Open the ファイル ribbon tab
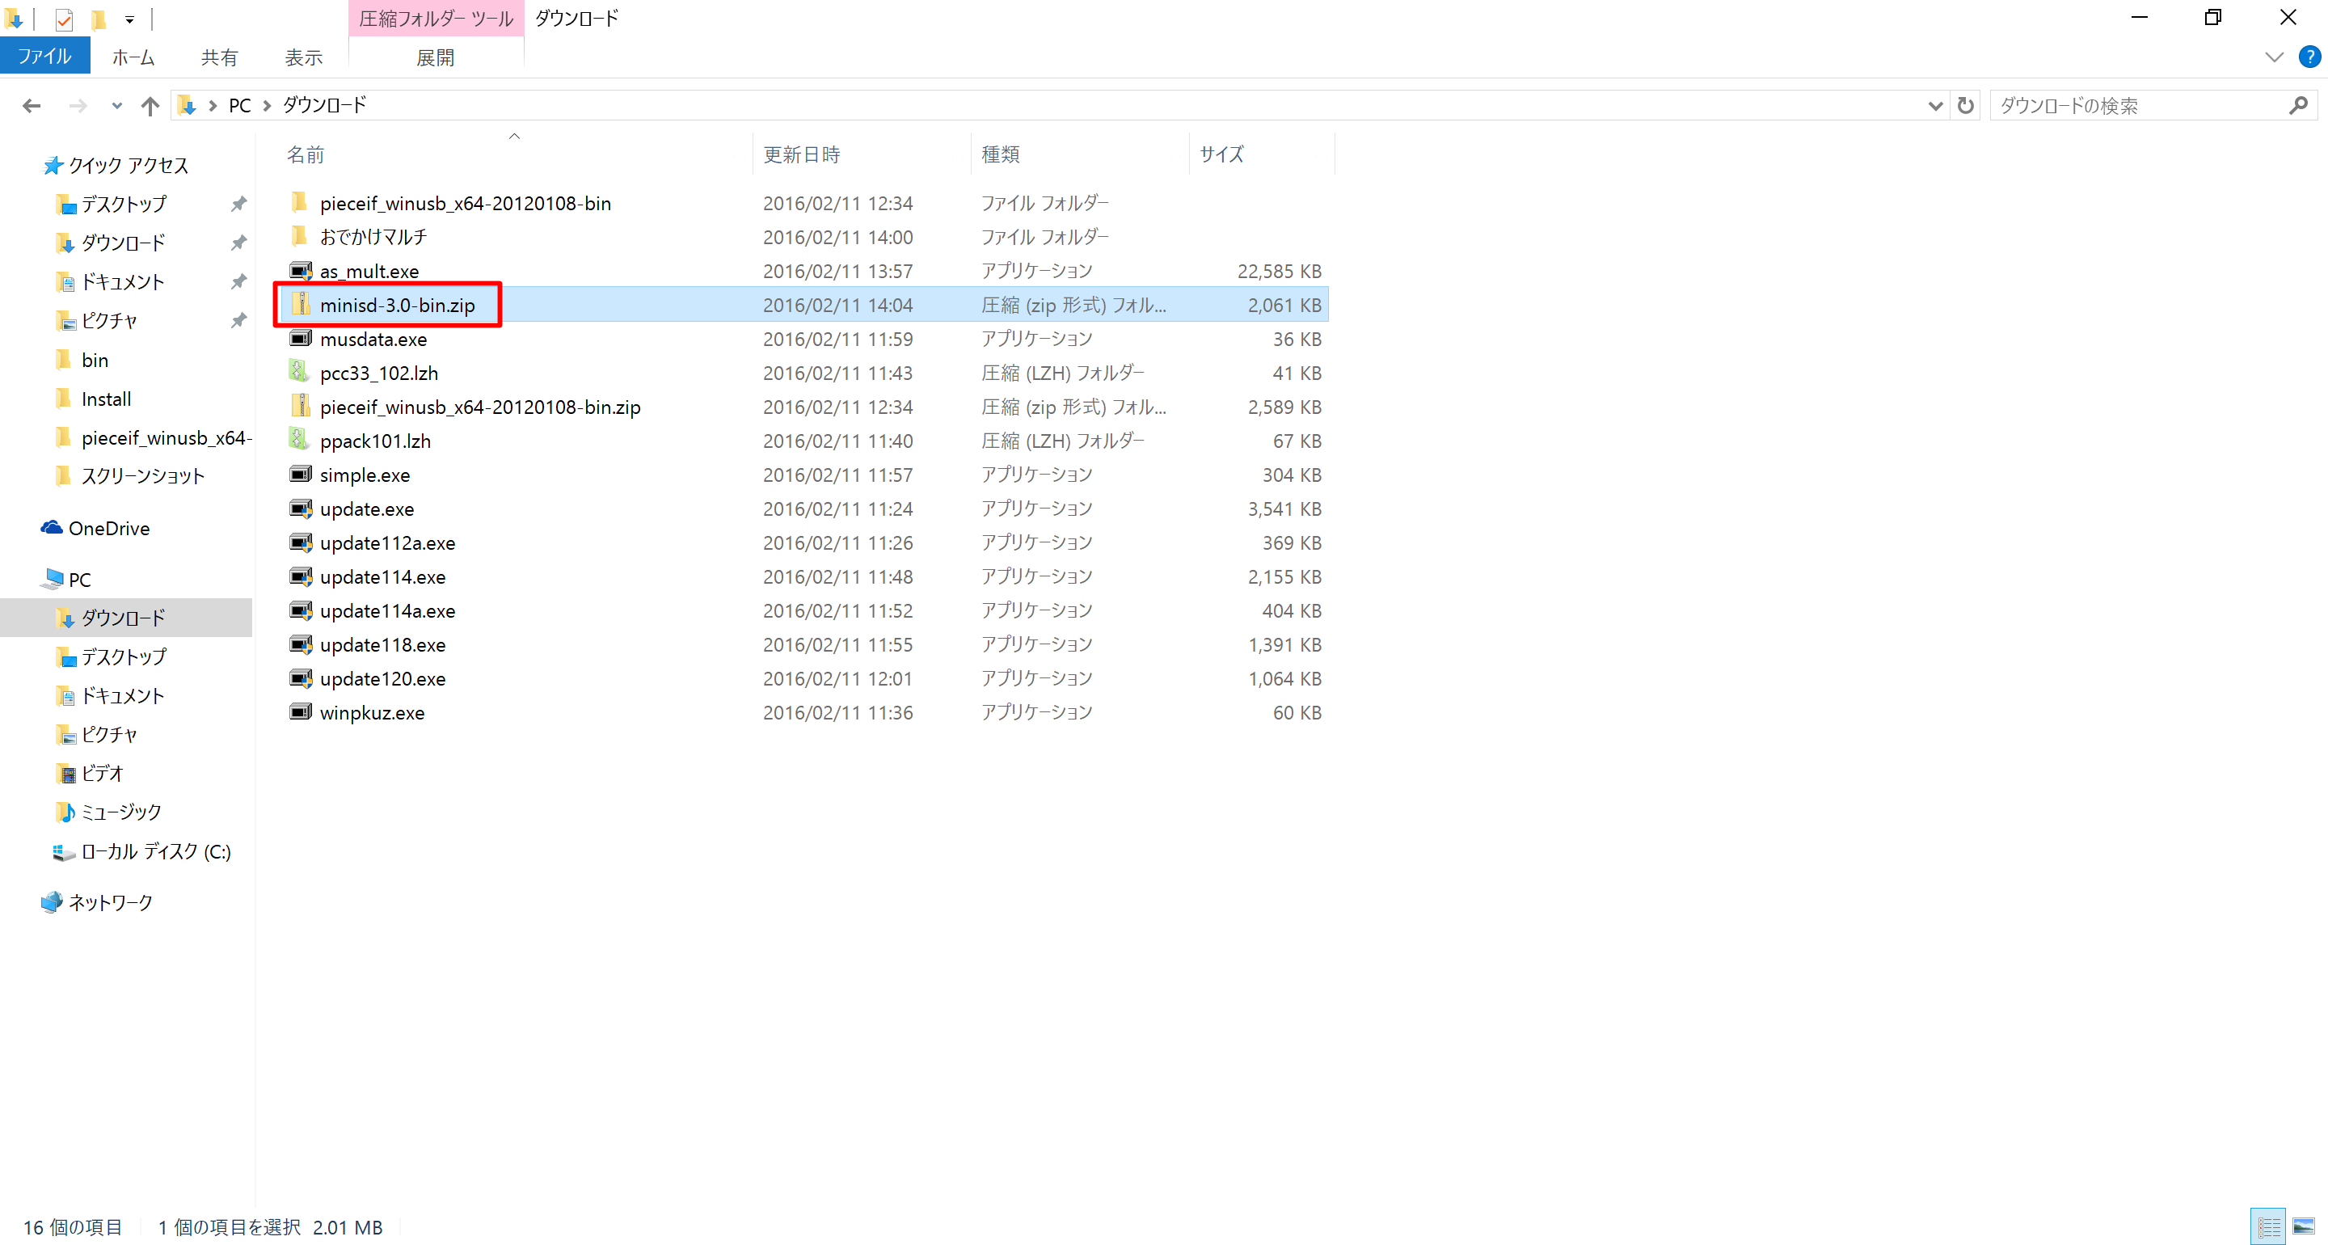Screen dimensions: 2328x1245 click(x=44, y=56)
